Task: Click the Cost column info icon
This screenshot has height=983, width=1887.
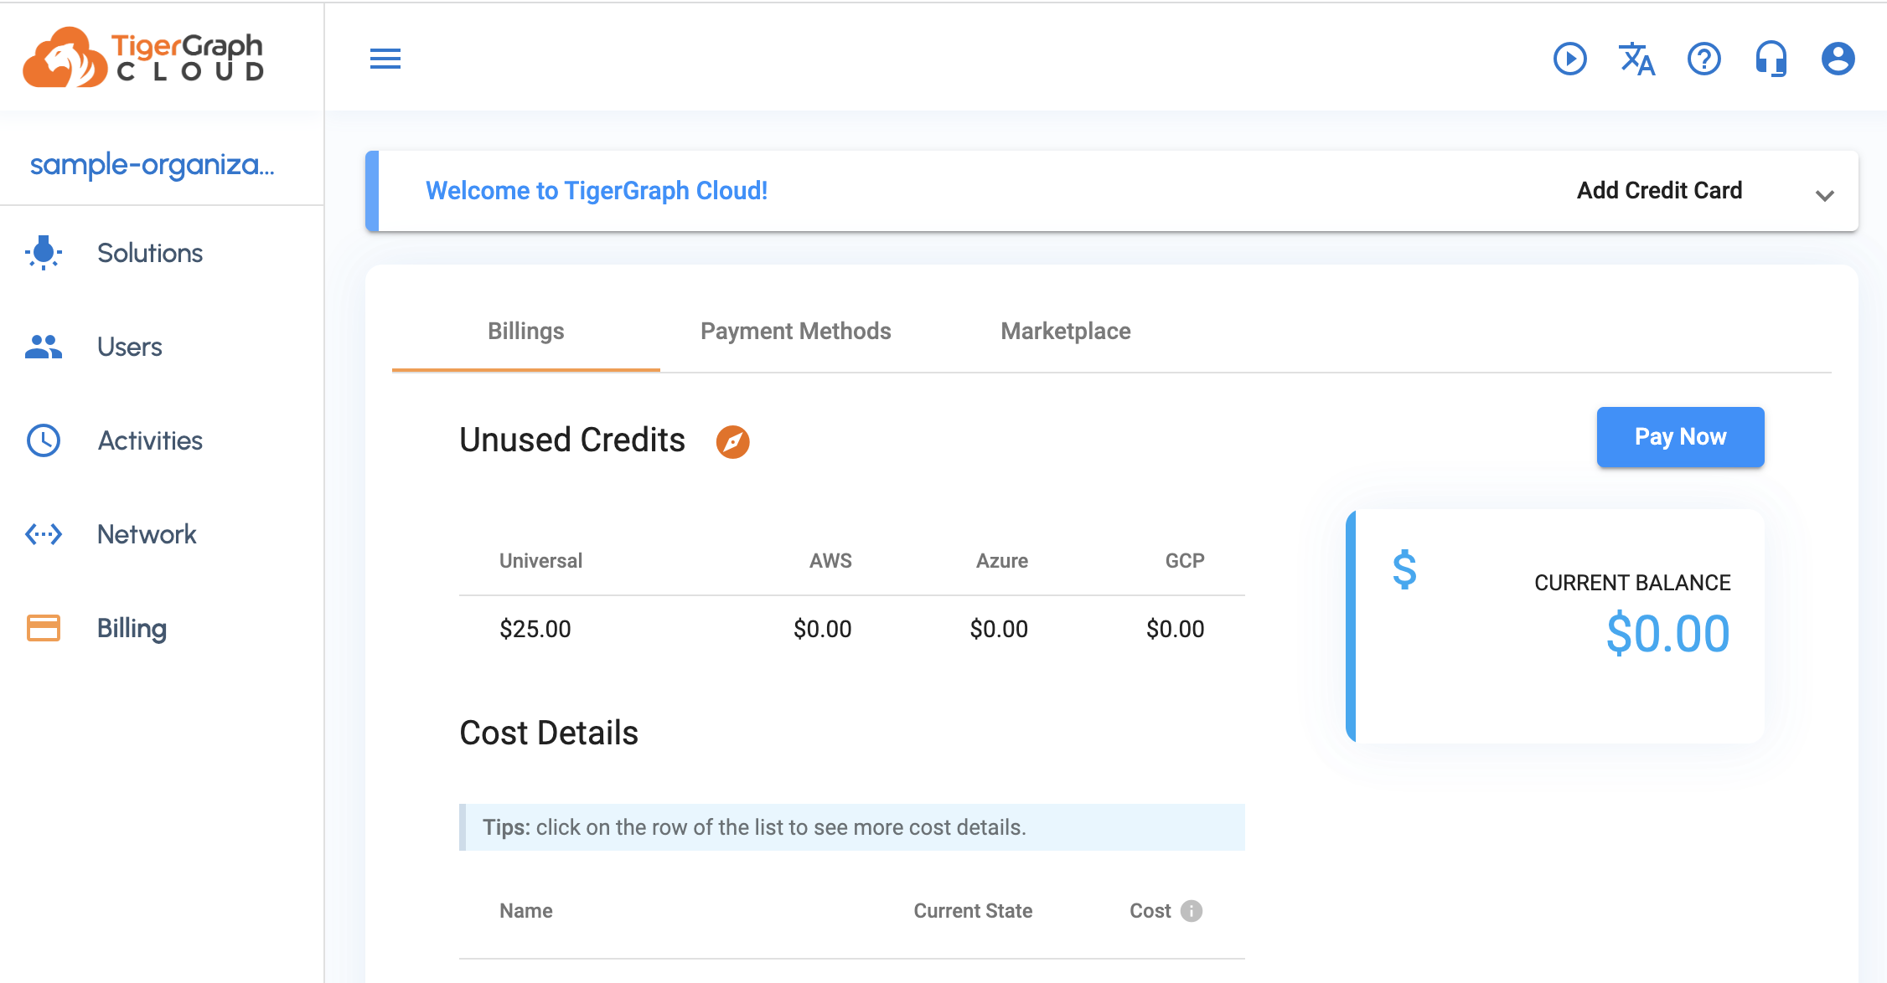Action: 1192,911
